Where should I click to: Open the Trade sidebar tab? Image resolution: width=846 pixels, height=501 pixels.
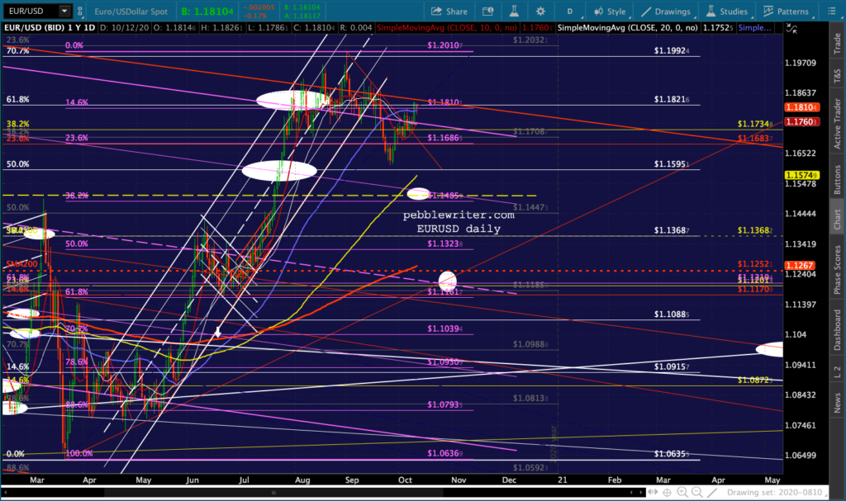coord(837,43)
